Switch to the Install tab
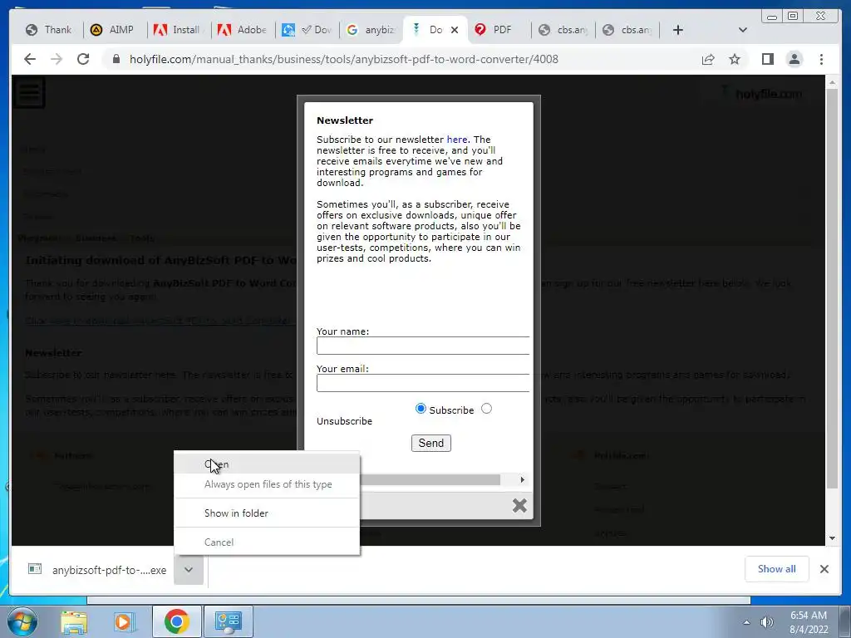 pyautogui.click(x=178, y=30)
